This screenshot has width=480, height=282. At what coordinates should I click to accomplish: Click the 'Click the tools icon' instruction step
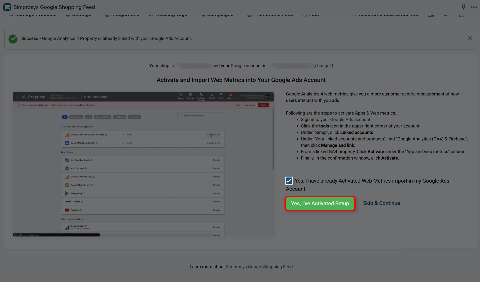pos(360,126)
